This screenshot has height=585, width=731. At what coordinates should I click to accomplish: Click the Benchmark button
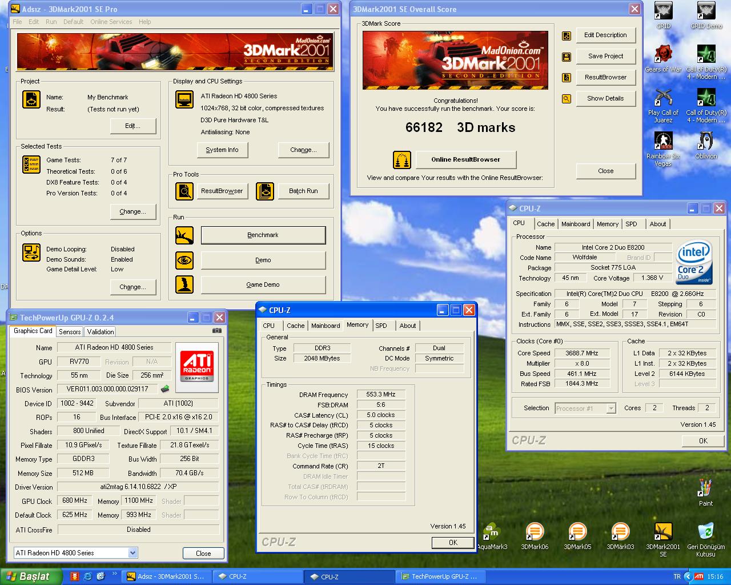(x=263, y=235)
